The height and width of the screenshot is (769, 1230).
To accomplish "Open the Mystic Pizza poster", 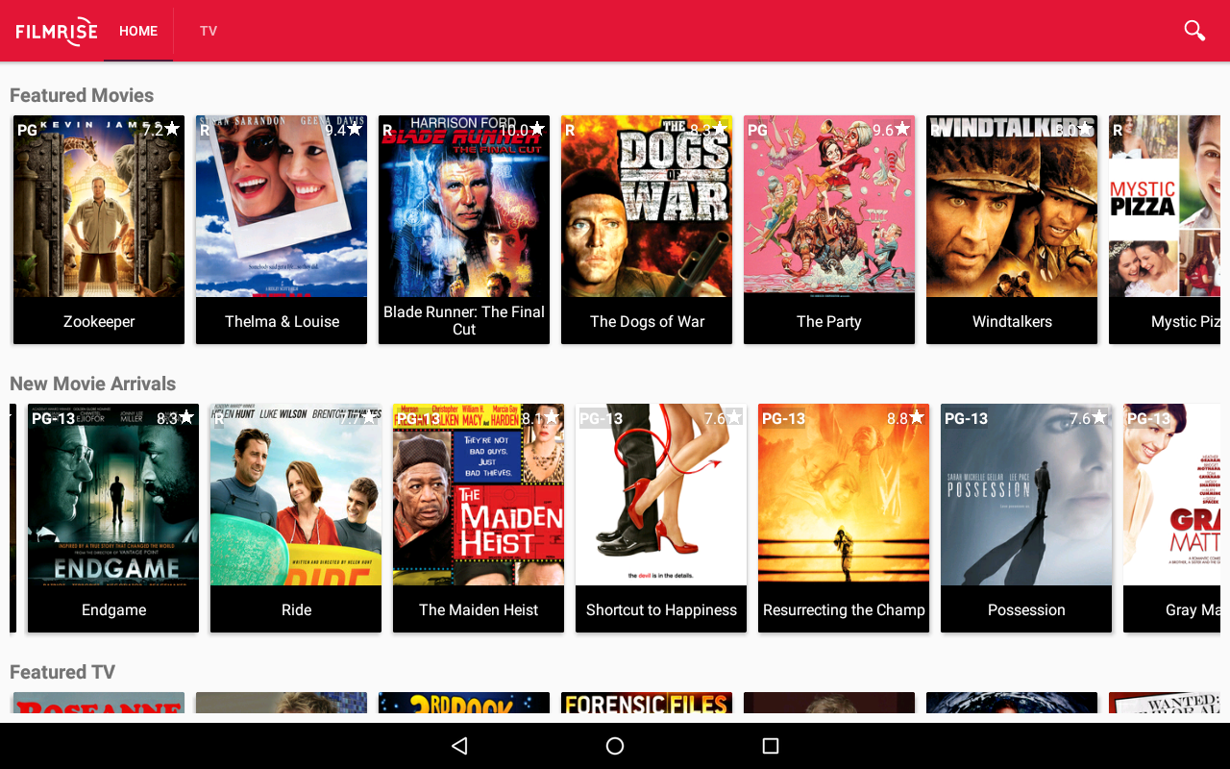I will (x=1165, y=206).
